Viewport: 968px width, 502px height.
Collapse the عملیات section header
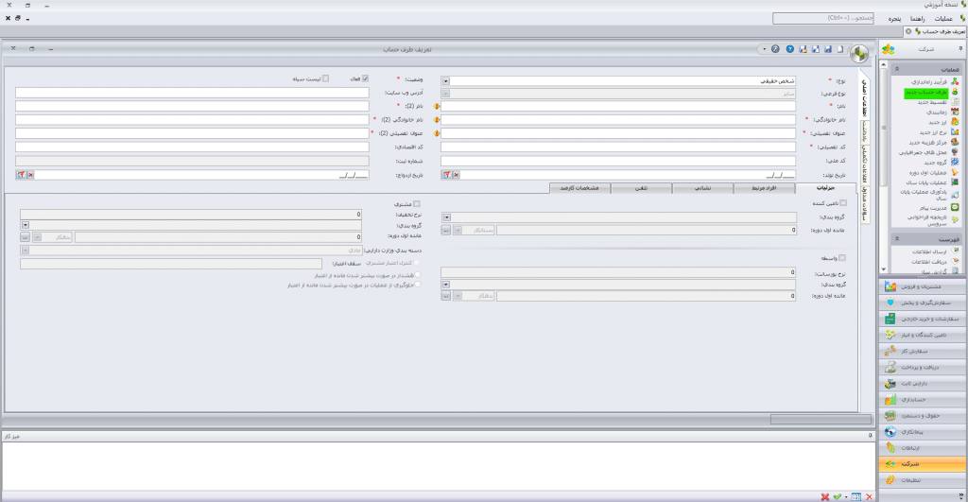(x=897, y=69)
